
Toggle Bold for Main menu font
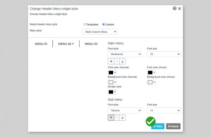point(111,61)
